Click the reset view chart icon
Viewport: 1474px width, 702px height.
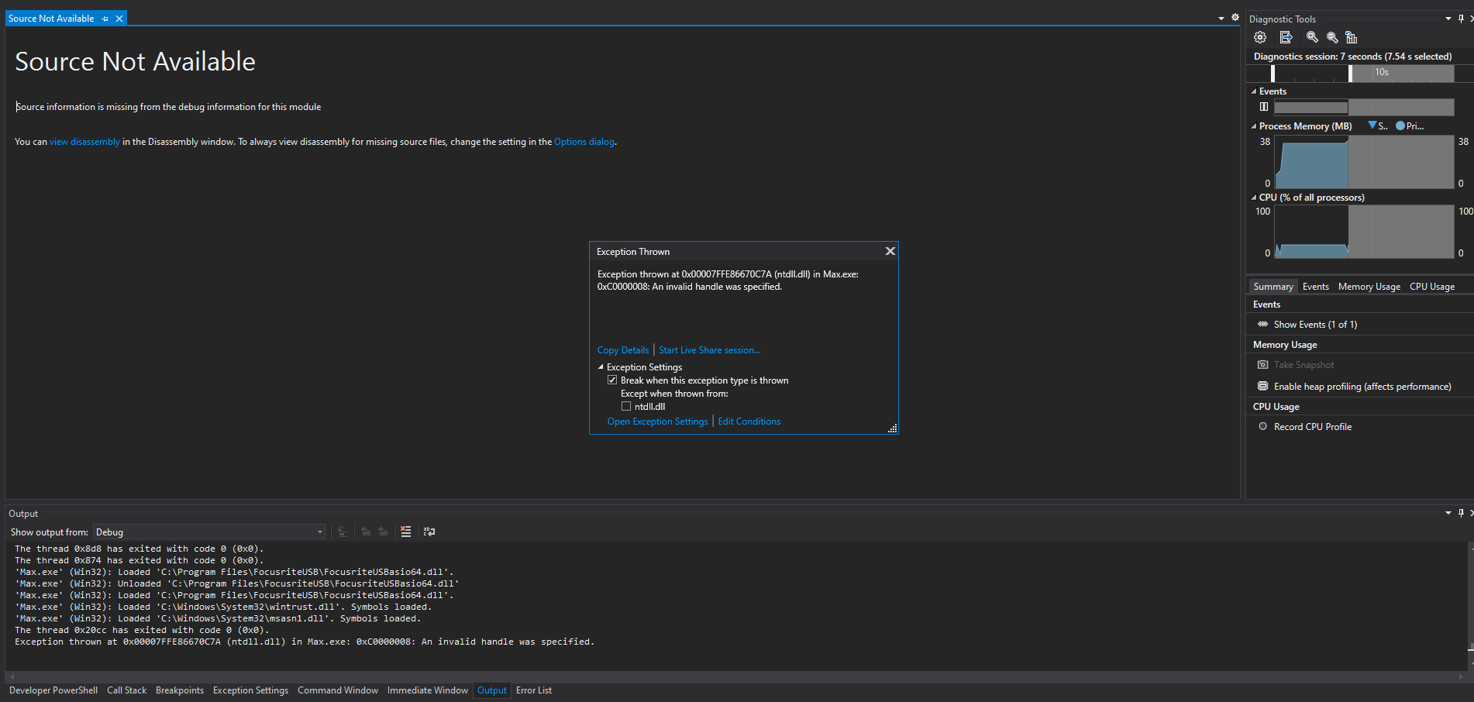(1352, 37)
